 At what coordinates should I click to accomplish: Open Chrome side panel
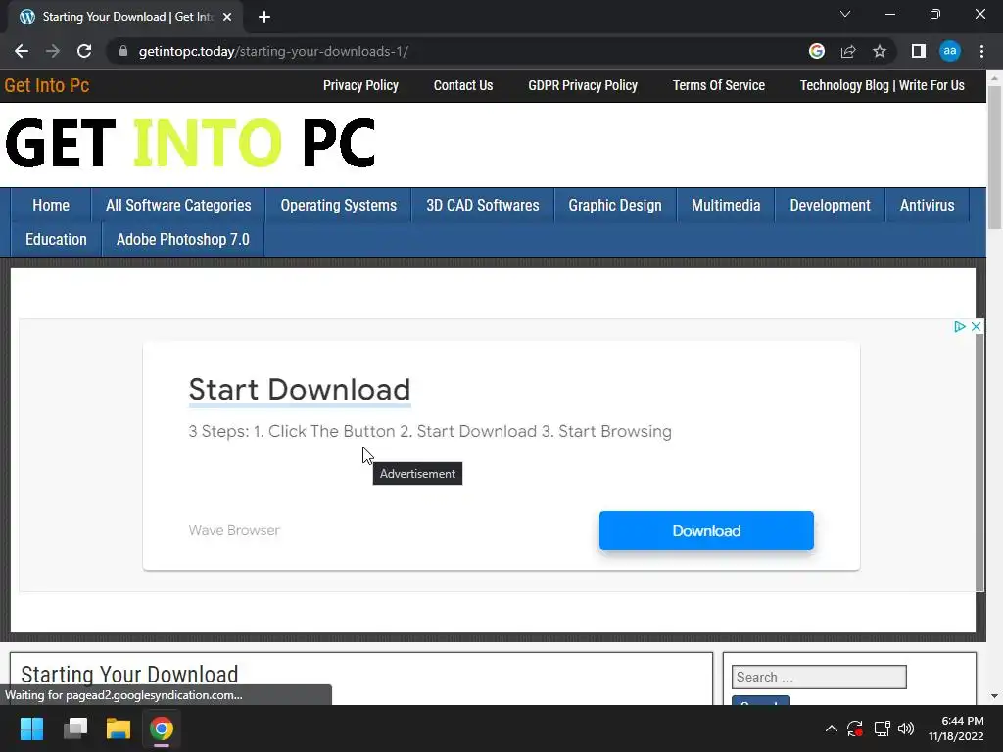point(919,51)
